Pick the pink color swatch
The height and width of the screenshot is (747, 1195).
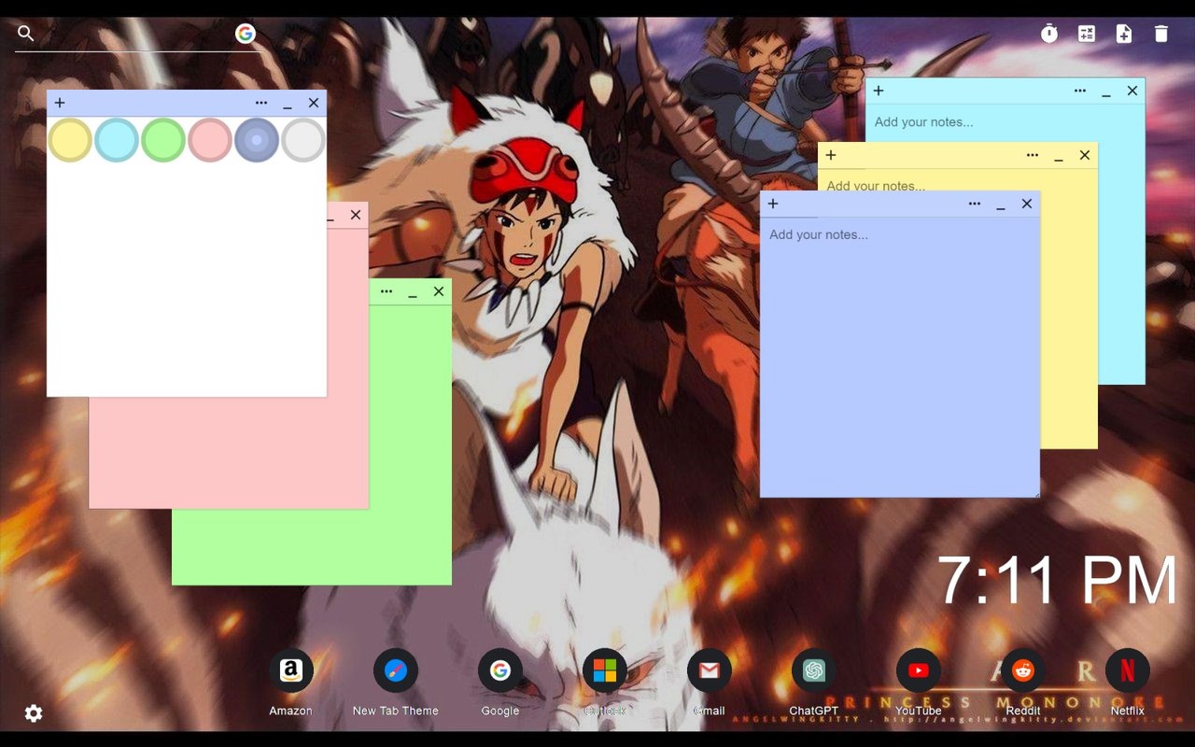coord(210,140)
